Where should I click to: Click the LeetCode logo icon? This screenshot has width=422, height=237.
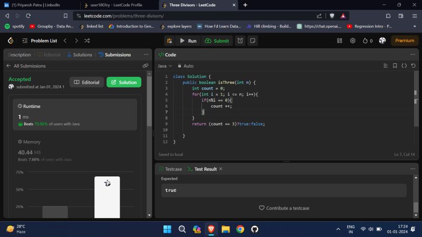10,41
